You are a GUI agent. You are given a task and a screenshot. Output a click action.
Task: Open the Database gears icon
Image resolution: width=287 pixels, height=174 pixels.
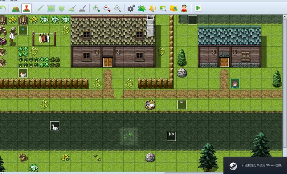click(x=131, y=8)
